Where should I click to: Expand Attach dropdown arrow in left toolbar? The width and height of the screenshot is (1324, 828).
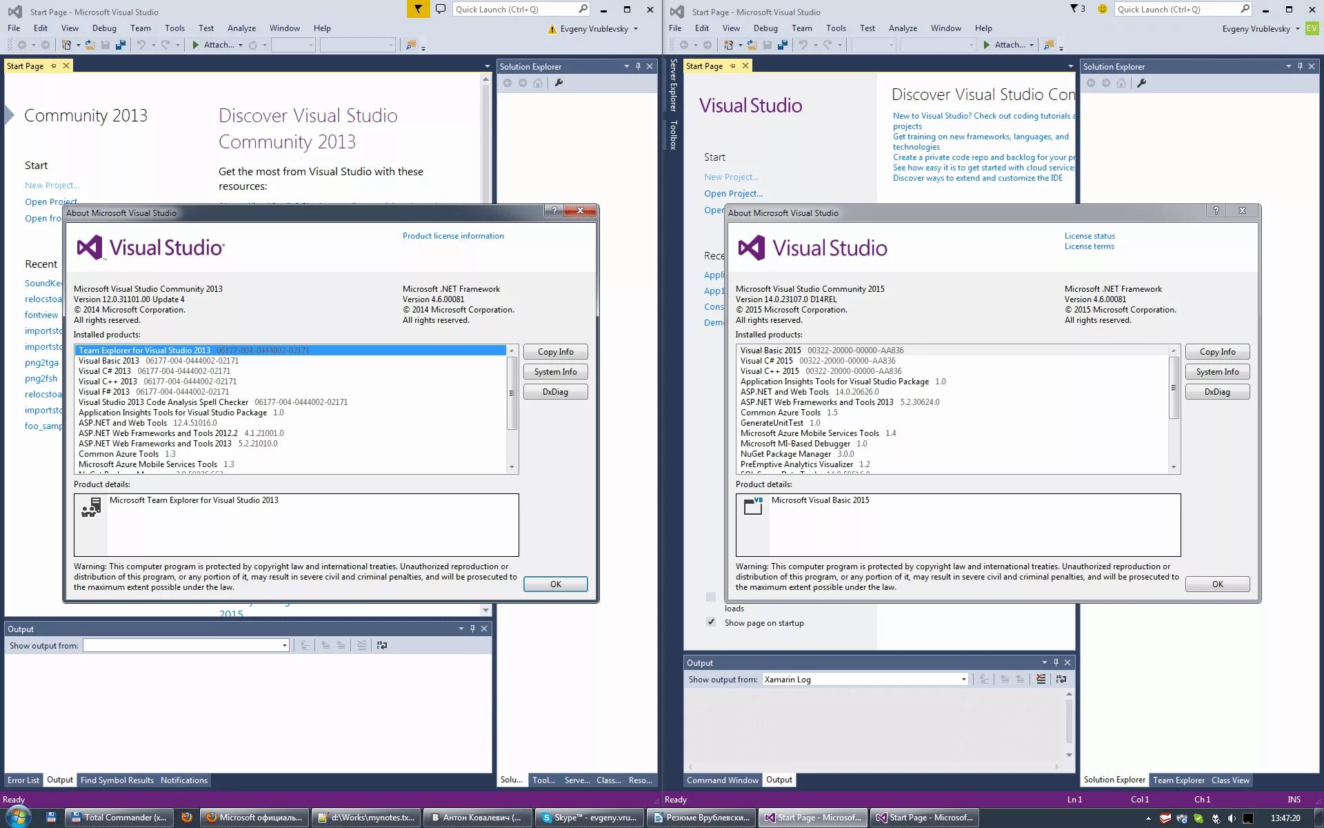click(240, 46)
